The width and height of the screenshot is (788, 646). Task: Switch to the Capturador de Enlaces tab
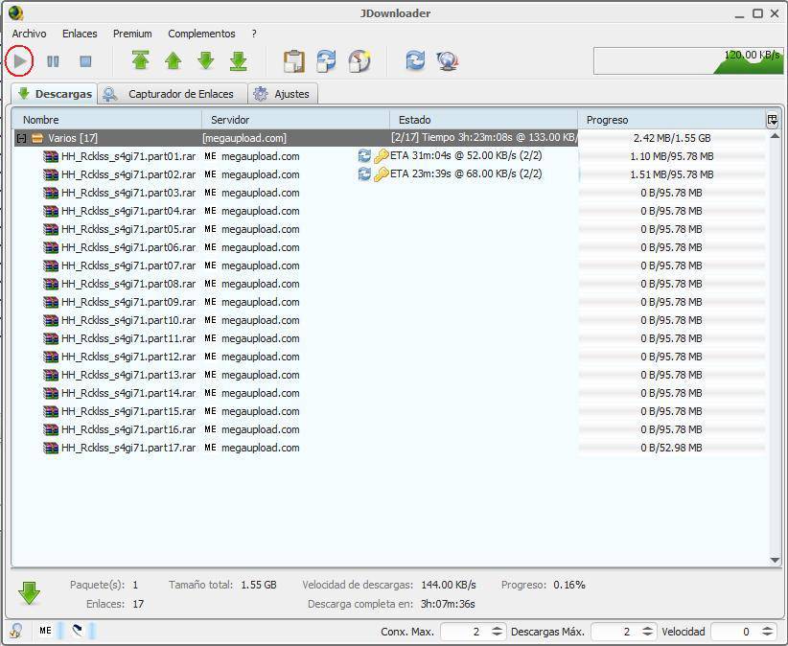point(173,94)
